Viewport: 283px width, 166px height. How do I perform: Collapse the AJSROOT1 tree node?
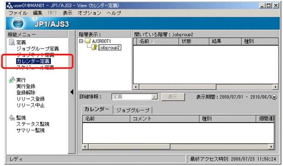pos(81,41)
